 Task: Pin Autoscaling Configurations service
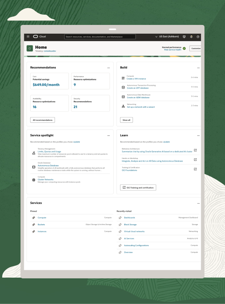tap(120, 245)
